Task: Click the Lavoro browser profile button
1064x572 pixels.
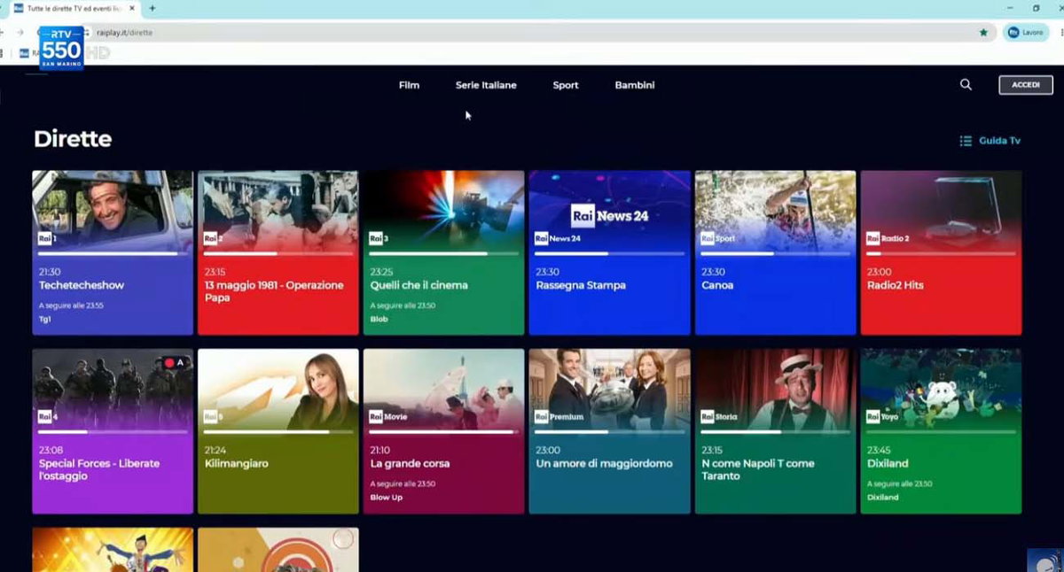Action: (x=1026, y=32)
